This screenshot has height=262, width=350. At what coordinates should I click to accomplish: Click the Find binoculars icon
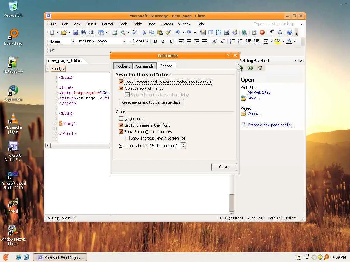(x=83, y=32)
